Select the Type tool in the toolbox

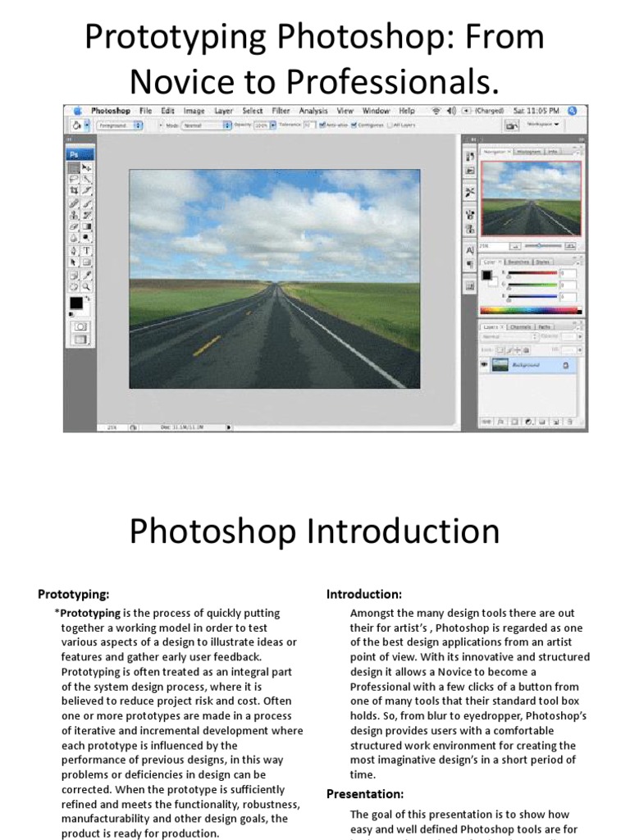(x=87, y=250)
